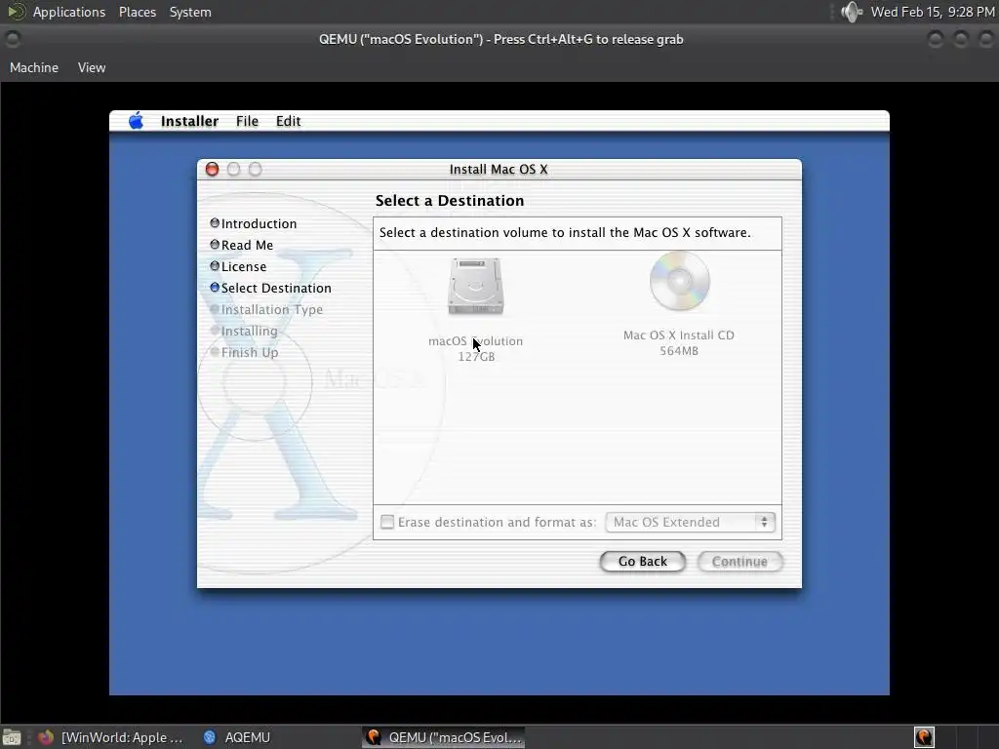Open the Places menu in the top panel
Image resolution: width=999 pixels, height=749 pixels.
tap(138, 12)
